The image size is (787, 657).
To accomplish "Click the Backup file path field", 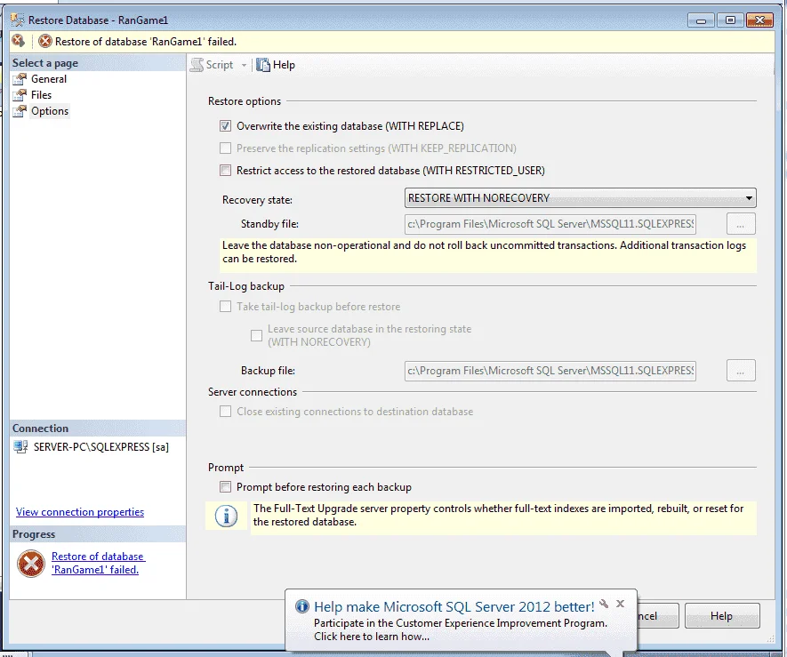I will pyautogui.click(x=550, y=371).
